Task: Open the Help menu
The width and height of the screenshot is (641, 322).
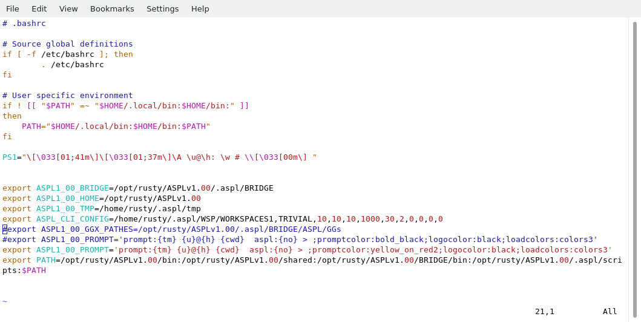Action: click(200, 8)
